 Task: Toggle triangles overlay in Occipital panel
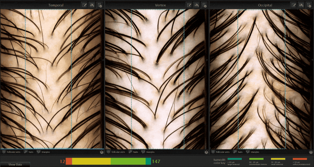253,152
